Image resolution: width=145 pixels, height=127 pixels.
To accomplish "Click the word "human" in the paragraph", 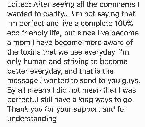I will click(x=35, y=61).
